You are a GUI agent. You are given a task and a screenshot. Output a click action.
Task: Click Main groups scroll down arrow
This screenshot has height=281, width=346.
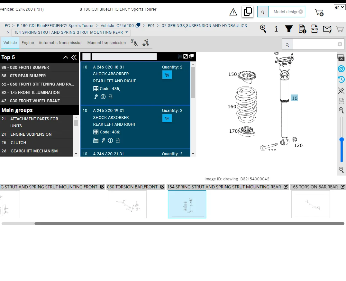pyautogui.click(x=76, y=154)
